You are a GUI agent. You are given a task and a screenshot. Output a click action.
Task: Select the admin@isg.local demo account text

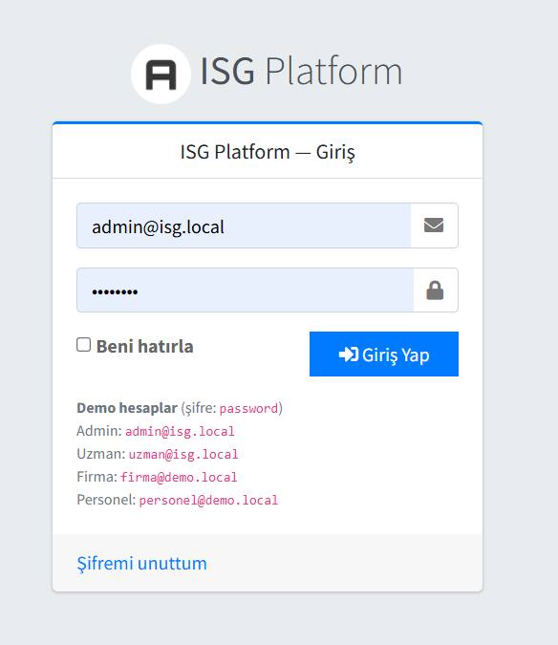coord(180,431)
